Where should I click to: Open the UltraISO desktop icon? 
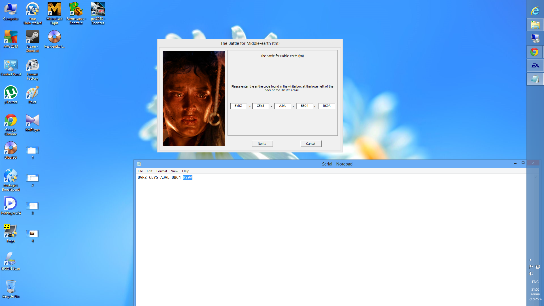click(x=11, y=148)
